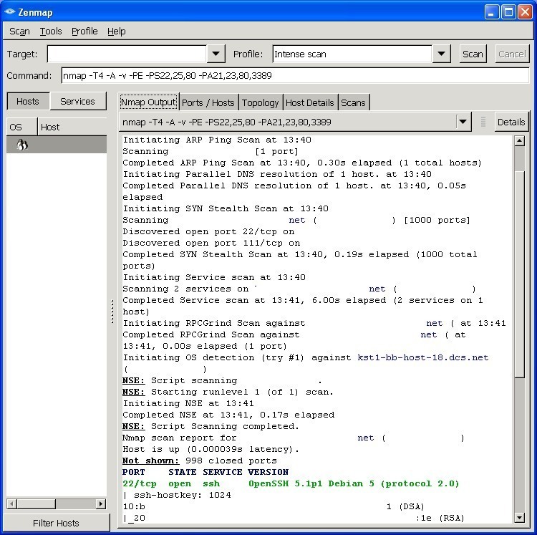
Task: Click 'Initiating NSE at 13:41' line
Action: point(188,403)
